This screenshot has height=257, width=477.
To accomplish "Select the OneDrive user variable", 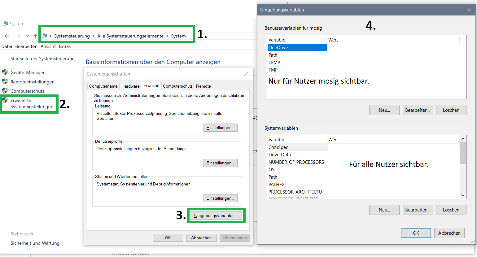I will (x=278, y=48).
